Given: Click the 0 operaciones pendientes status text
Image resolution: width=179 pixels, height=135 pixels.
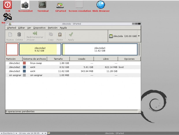Looking at the screenshot, I should (20, 111).
